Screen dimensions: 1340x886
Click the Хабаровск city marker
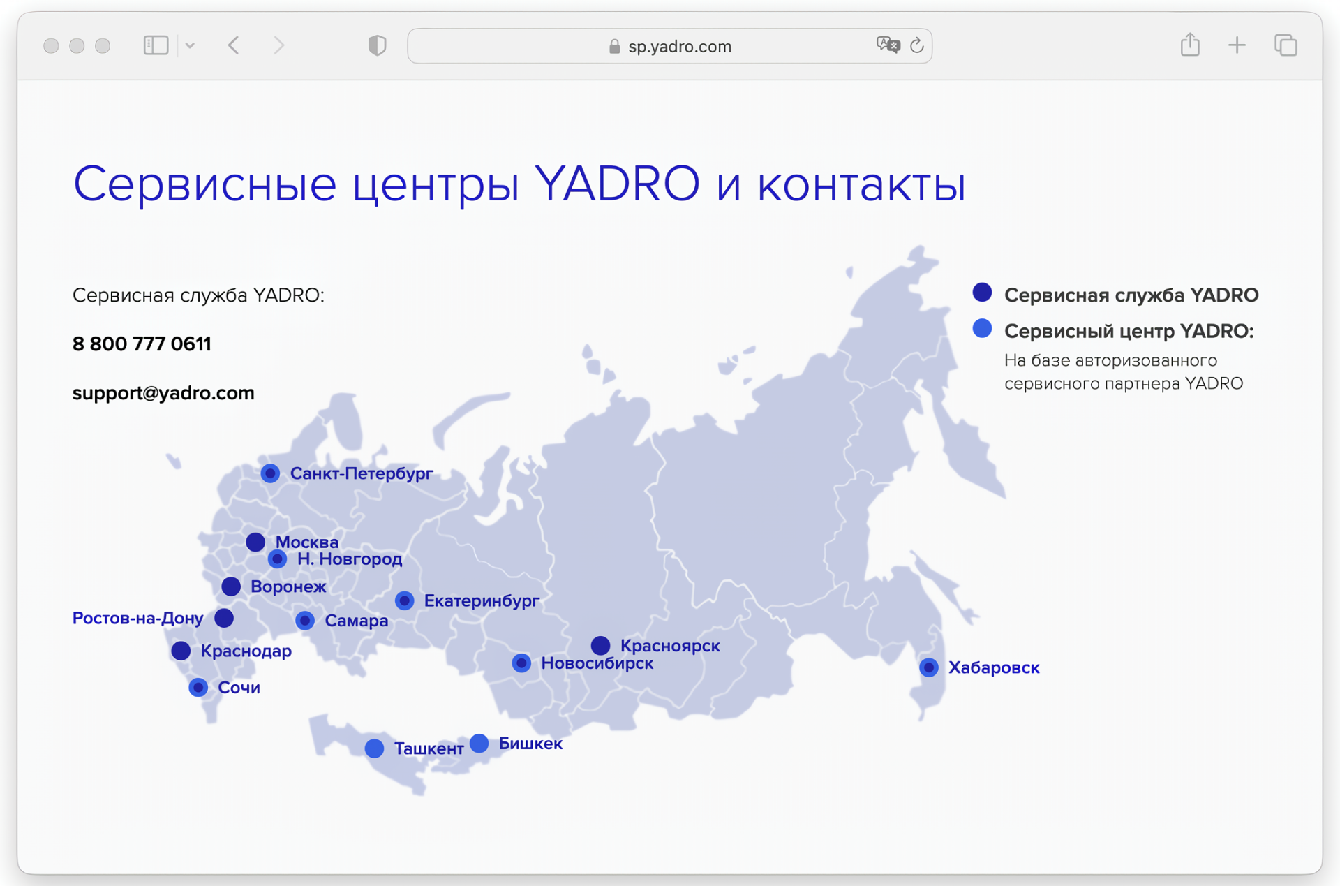[928, 667]
